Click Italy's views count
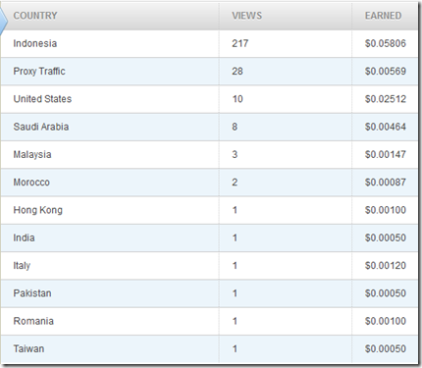Viewport: 422px width, 368px height. [235, 266]
